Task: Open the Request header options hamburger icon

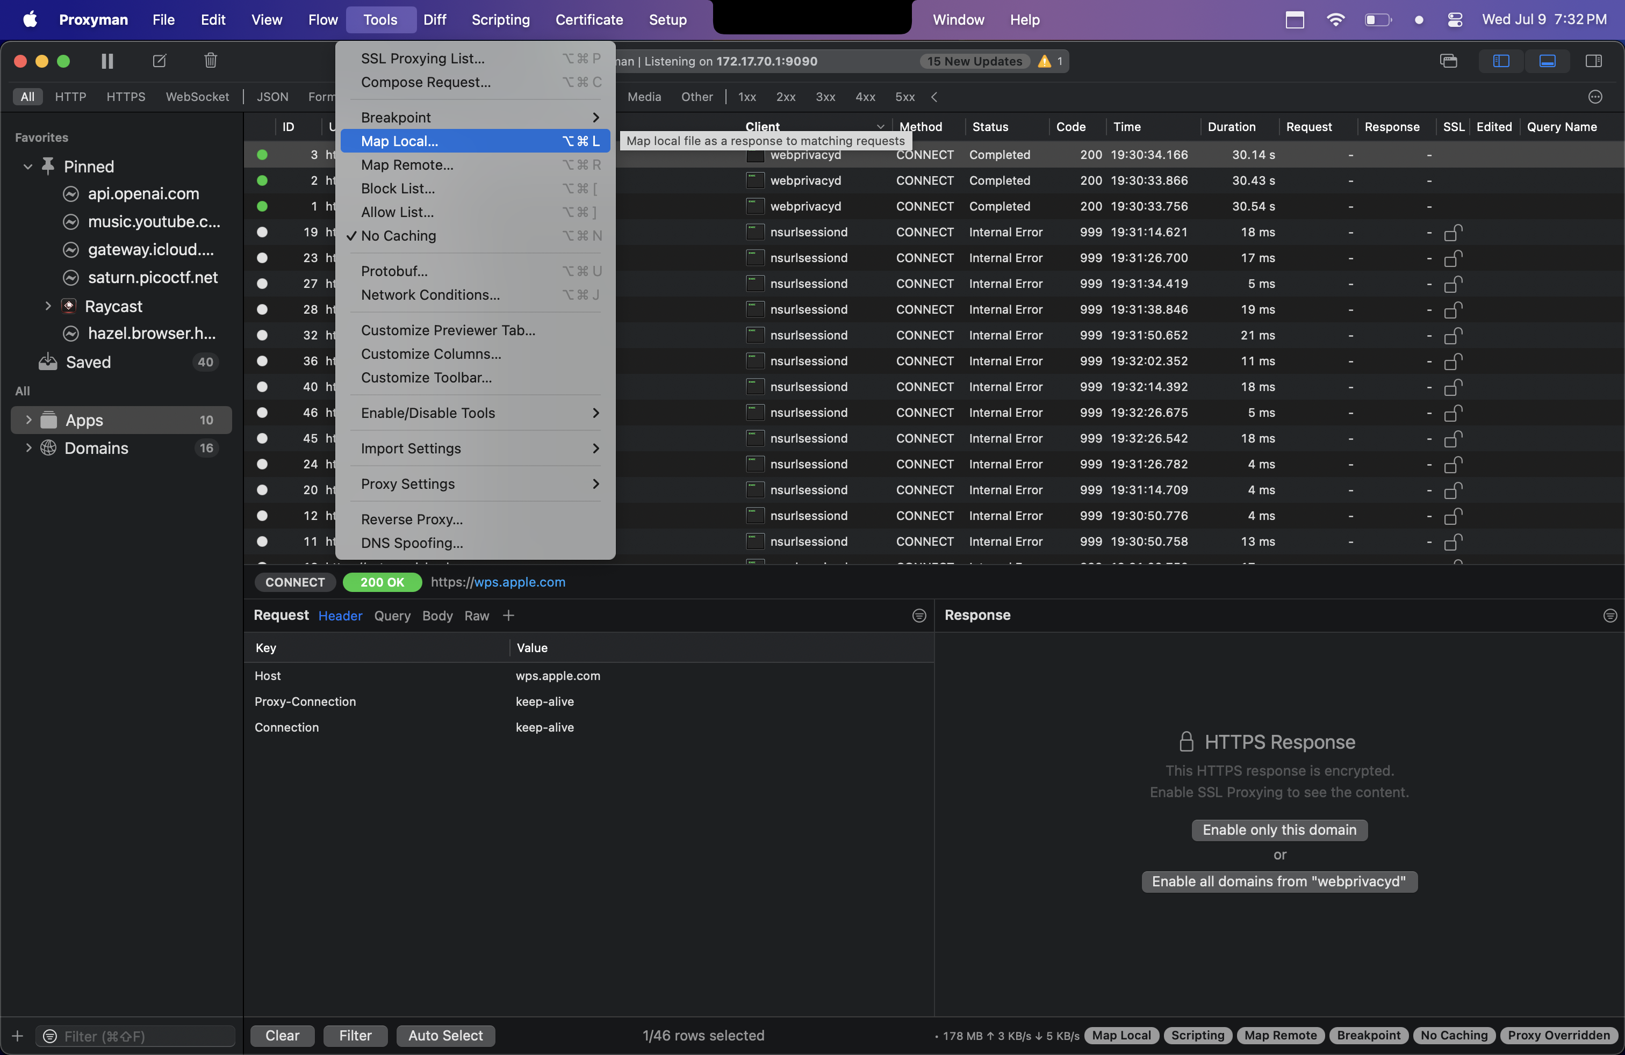Action: (919, 616)
